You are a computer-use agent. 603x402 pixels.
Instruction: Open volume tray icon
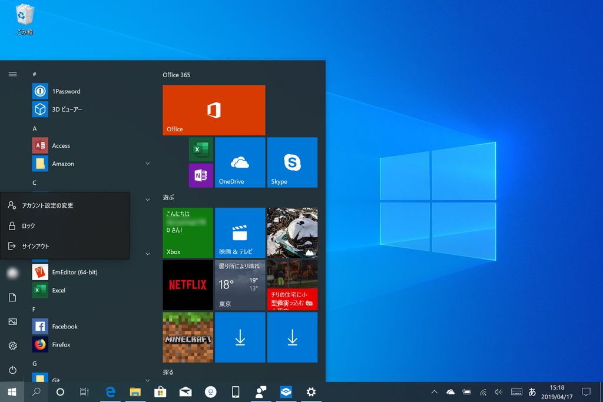(498, 392)
